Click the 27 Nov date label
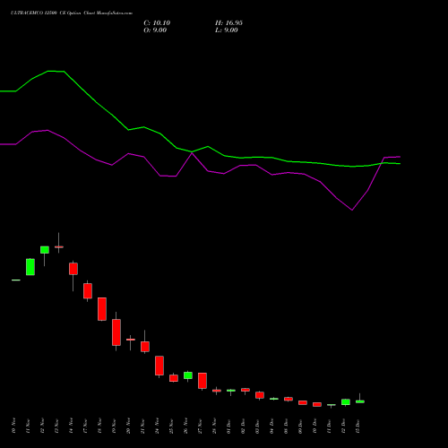 click(200, 426)
